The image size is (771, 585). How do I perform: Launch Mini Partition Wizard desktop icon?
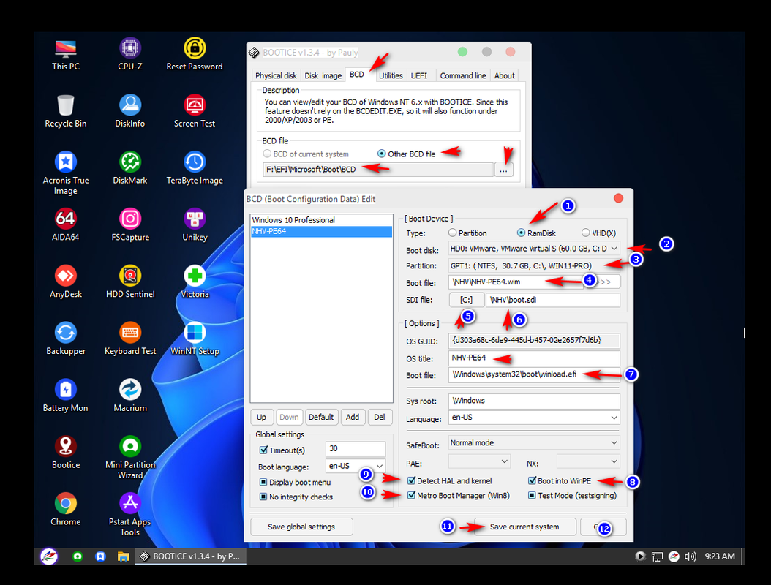(x=129, y=458)
